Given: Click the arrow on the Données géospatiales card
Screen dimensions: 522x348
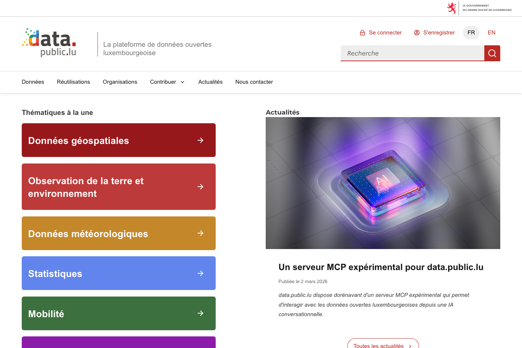Looking at the screenshot, I should pyautogui.click(x=200, y=140).
